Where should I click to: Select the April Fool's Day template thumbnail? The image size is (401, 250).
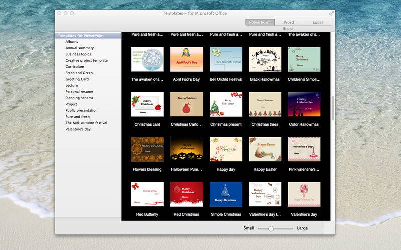pos(186,59)
